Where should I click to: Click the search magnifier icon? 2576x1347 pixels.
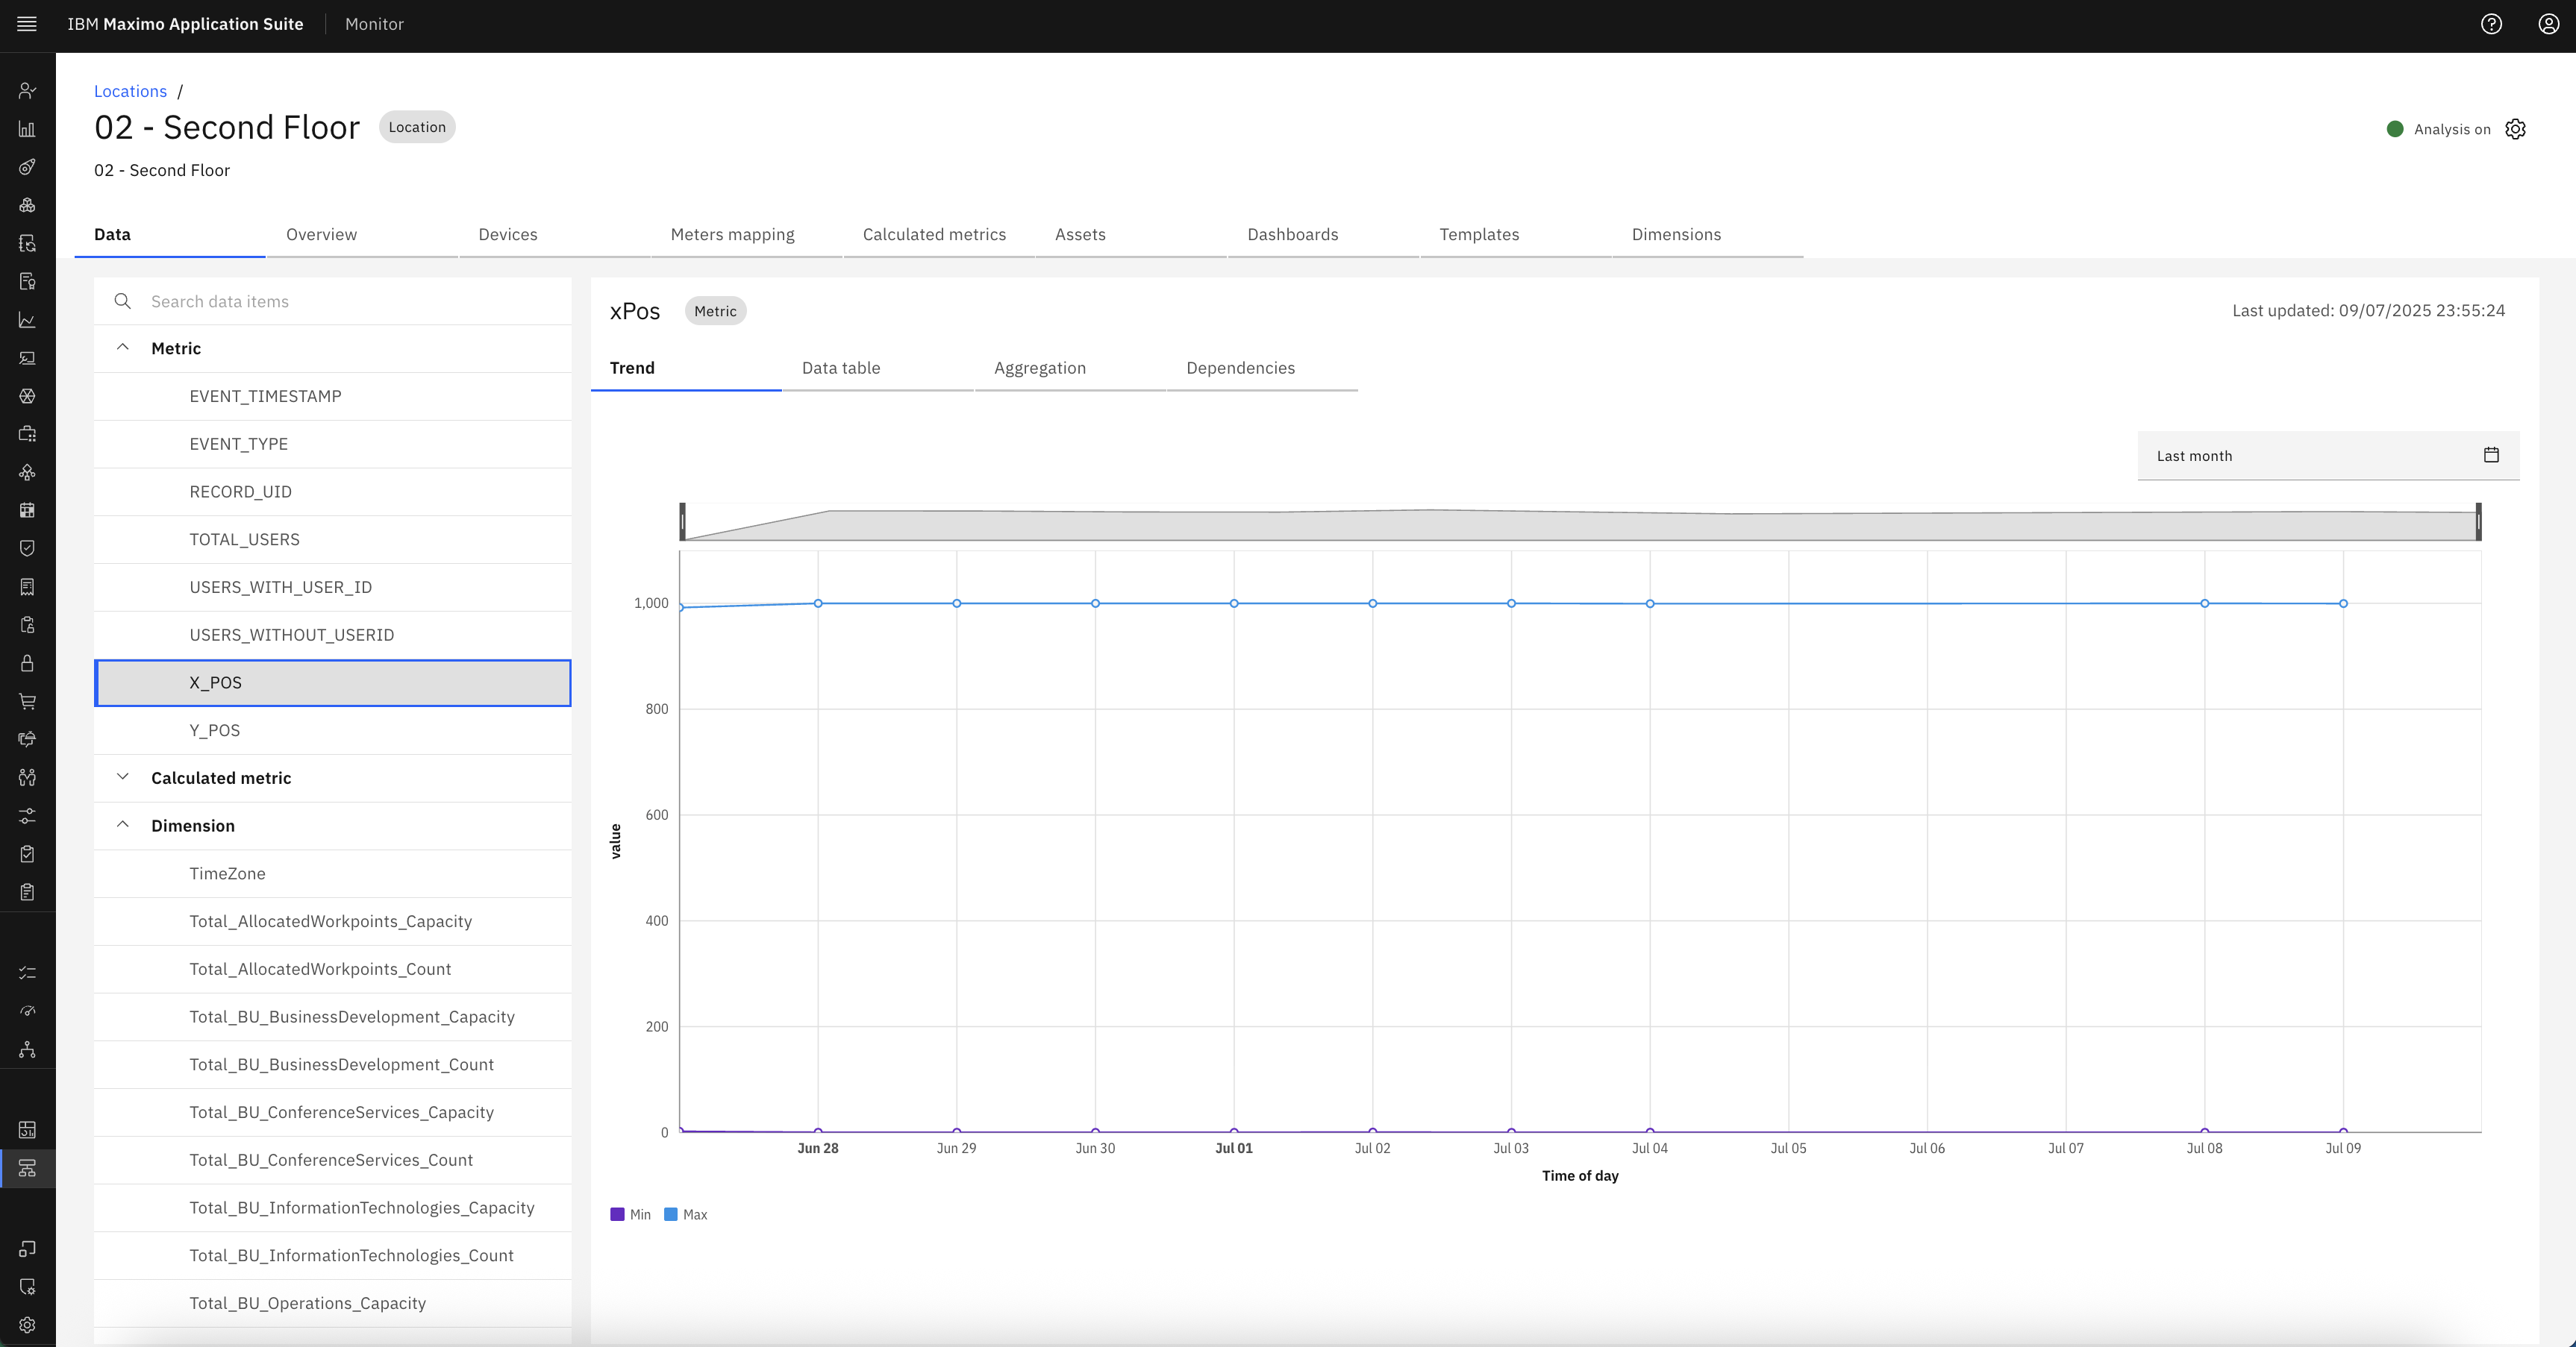pos(123,301)
